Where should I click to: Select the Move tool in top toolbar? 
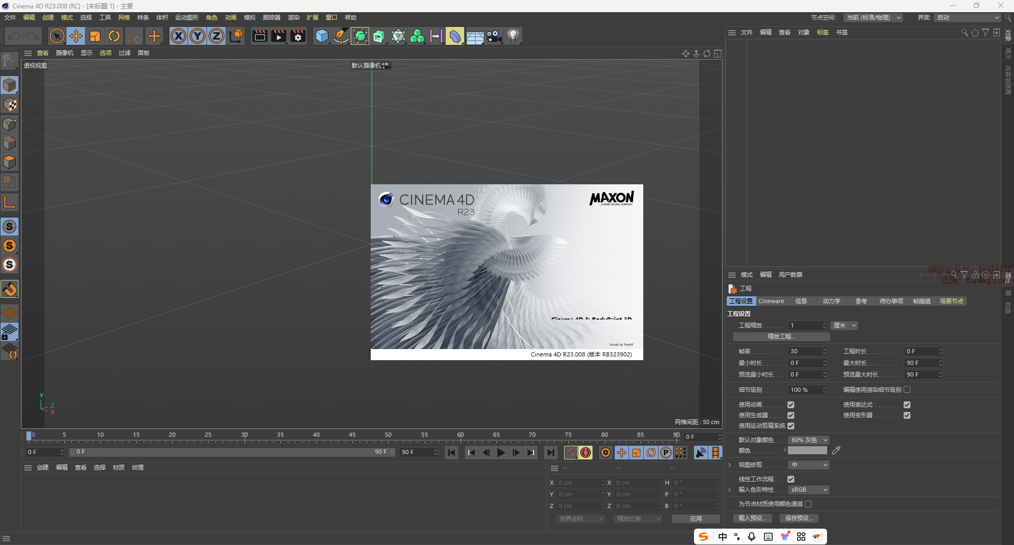[x=76, y=36]
